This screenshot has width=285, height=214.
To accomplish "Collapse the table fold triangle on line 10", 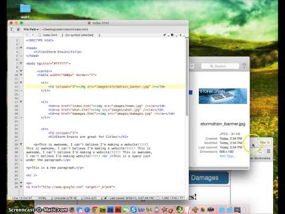I will click(21, 75).
